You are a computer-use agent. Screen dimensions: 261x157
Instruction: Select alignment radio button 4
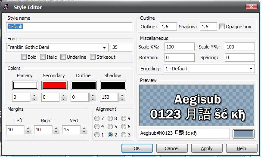point(97,127)
